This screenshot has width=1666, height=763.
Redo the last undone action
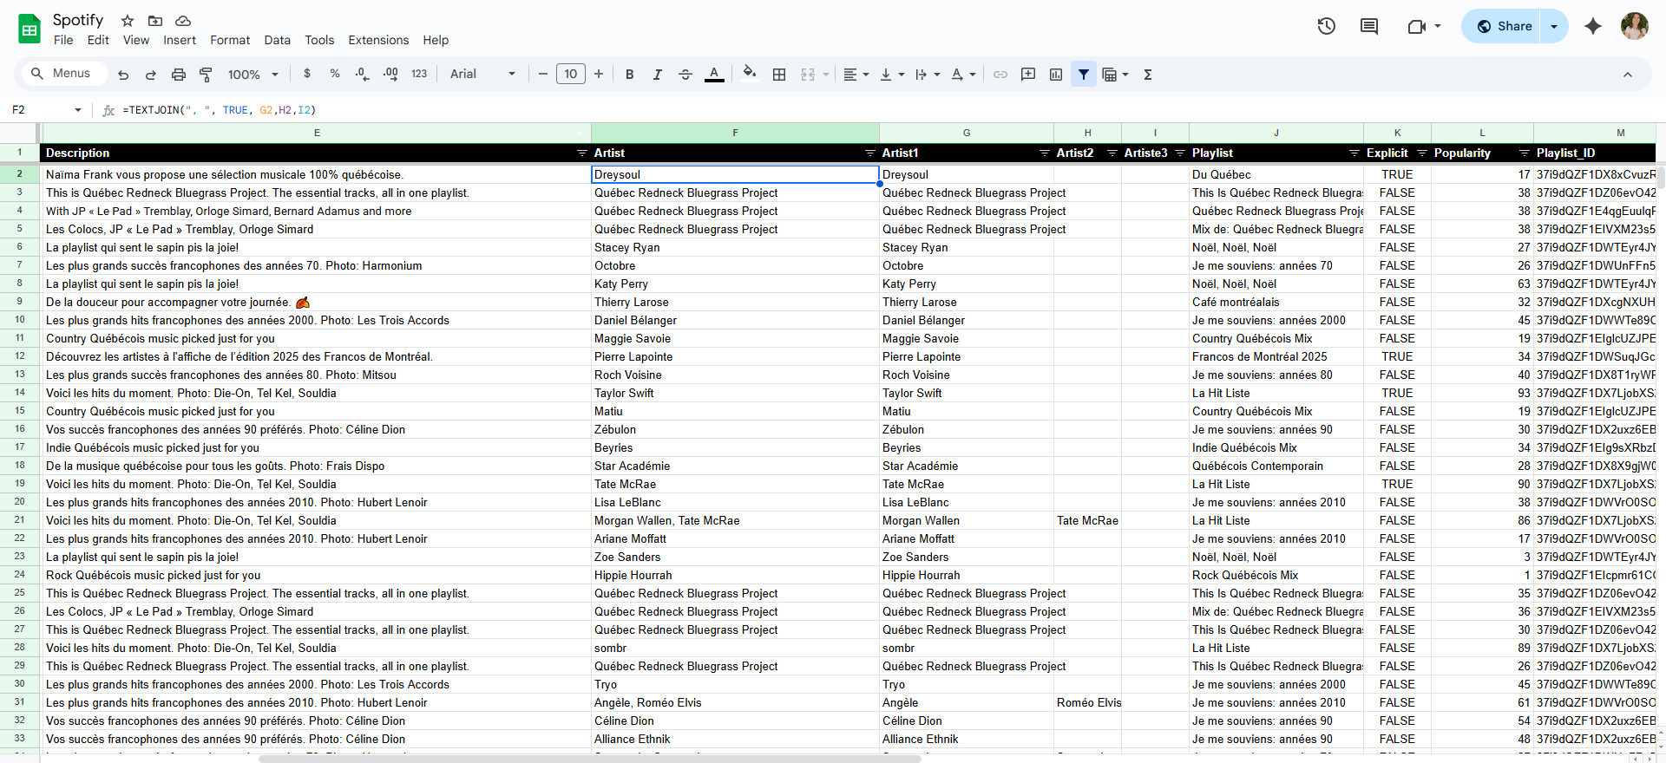click(150, 75)
